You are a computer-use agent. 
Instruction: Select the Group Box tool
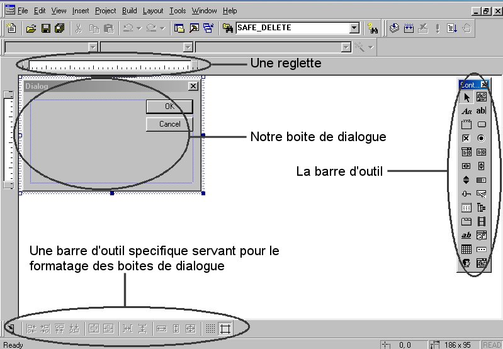pyautogui.click(x=466, y=125)
